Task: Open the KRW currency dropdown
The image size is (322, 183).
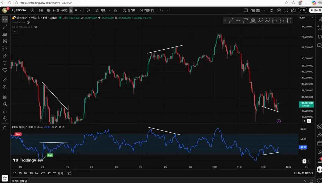Action: (307, 18)
